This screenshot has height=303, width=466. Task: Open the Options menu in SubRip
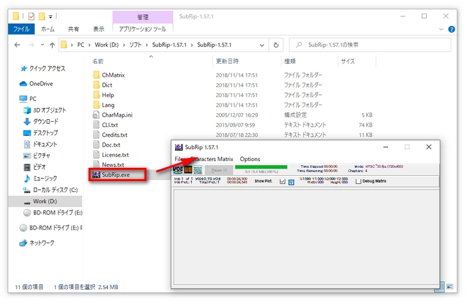250,159
